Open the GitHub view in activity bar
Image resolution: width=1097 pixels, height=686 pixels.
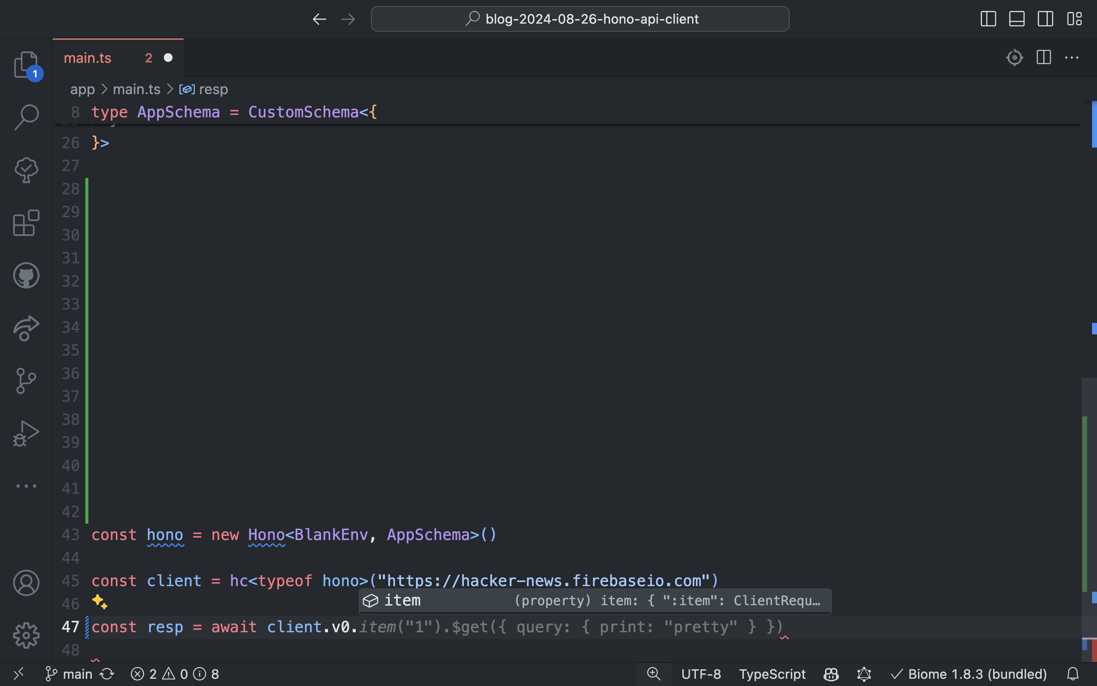point(26,276)
